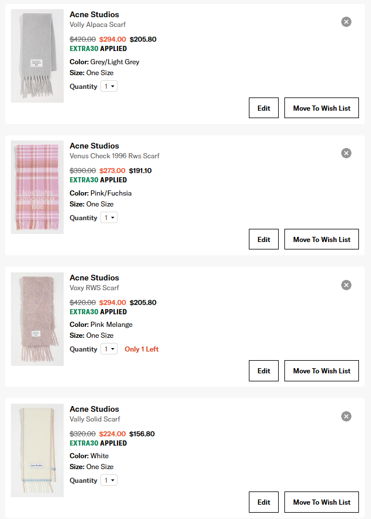
Task: View the white Vally Solid Scarf image
Action: click(x=37, y=450)
